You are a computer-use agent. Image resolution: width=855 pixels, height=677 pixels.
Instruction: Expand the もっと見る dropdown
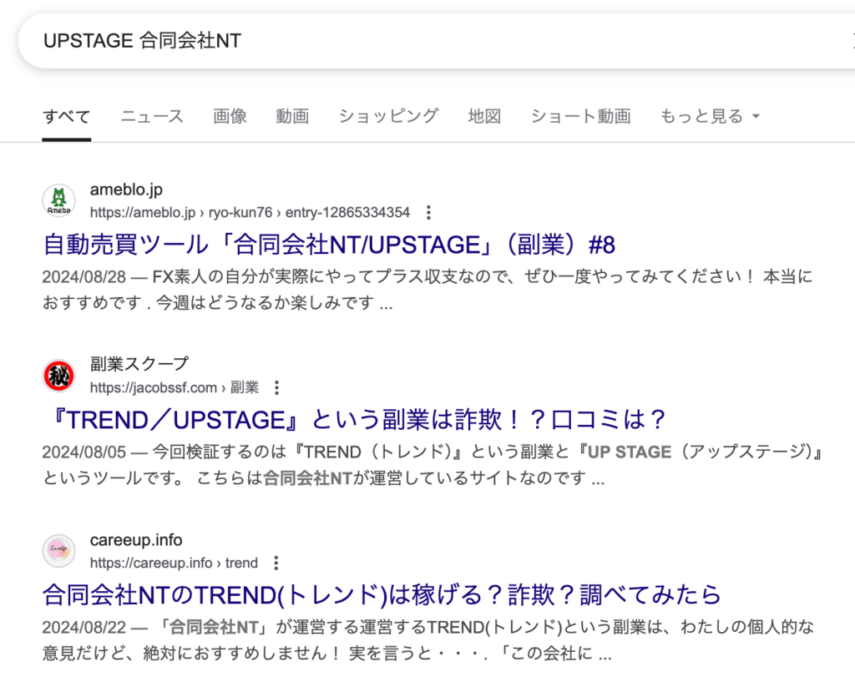710,116
